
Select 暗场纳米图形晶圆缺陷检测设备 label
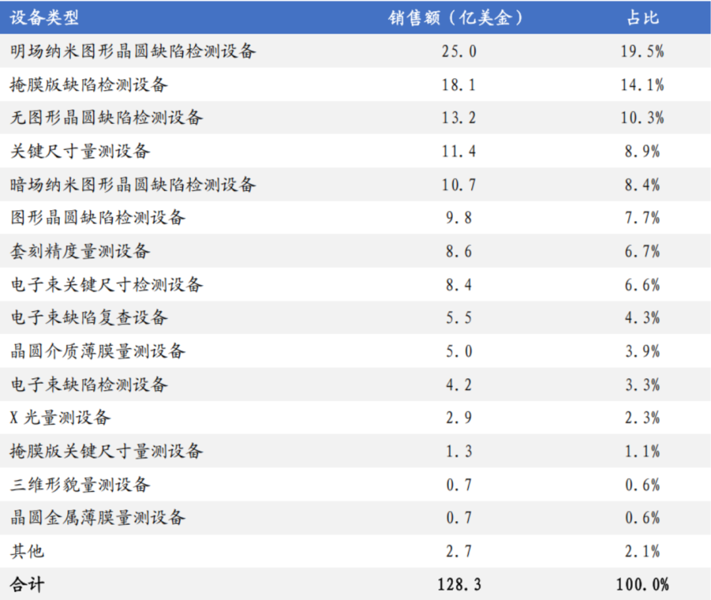[133, 184]
